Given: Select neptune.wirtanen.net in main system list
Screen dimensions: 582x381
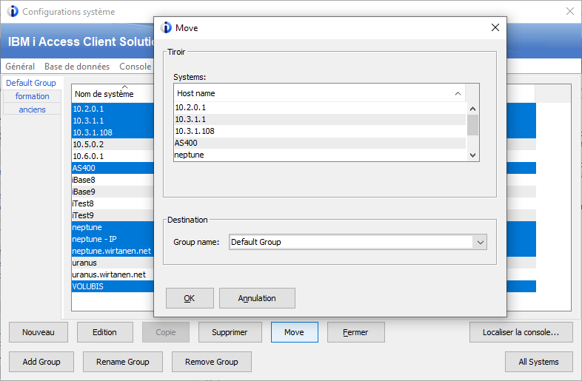Looking at the screenshot, I should pos(113,251).
